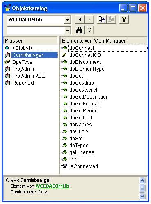Click the binoculars search icon
The image size is (151, 204).
tap(80, 30)
